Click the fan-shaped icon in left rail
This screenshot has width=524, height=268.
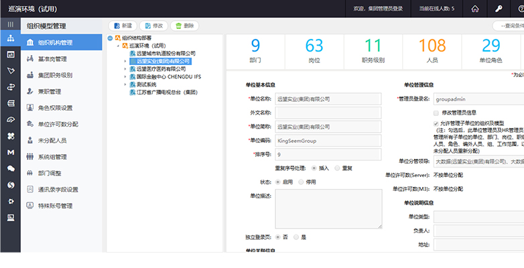[x=10, y=136]
